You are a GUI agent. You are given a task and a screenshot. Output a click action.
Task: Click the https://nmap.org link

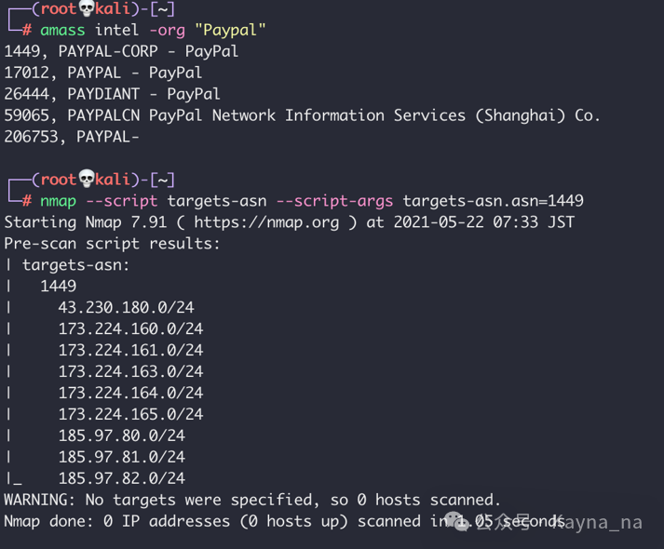coord(266,222)
